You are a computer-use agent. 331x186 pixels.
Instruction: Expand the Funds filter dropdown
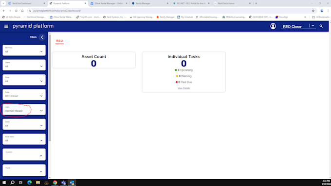tap(24, 170)
